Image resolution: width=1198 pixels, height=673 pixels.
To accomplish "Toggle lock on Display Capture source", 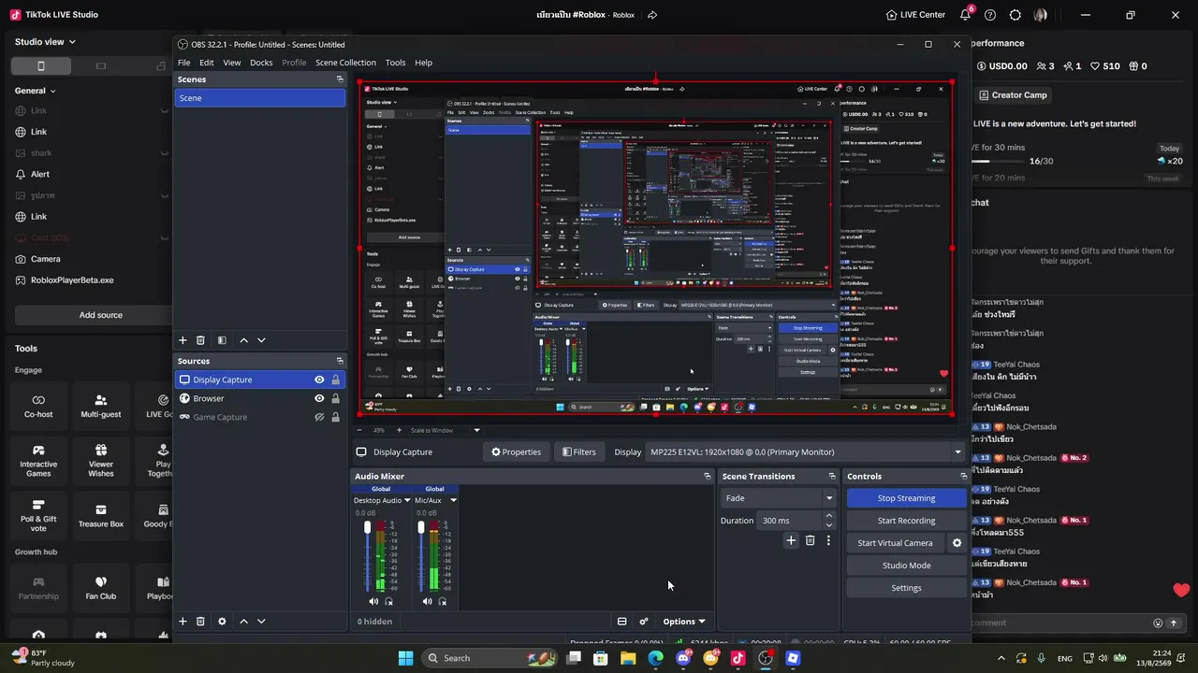I will [336, 379].
